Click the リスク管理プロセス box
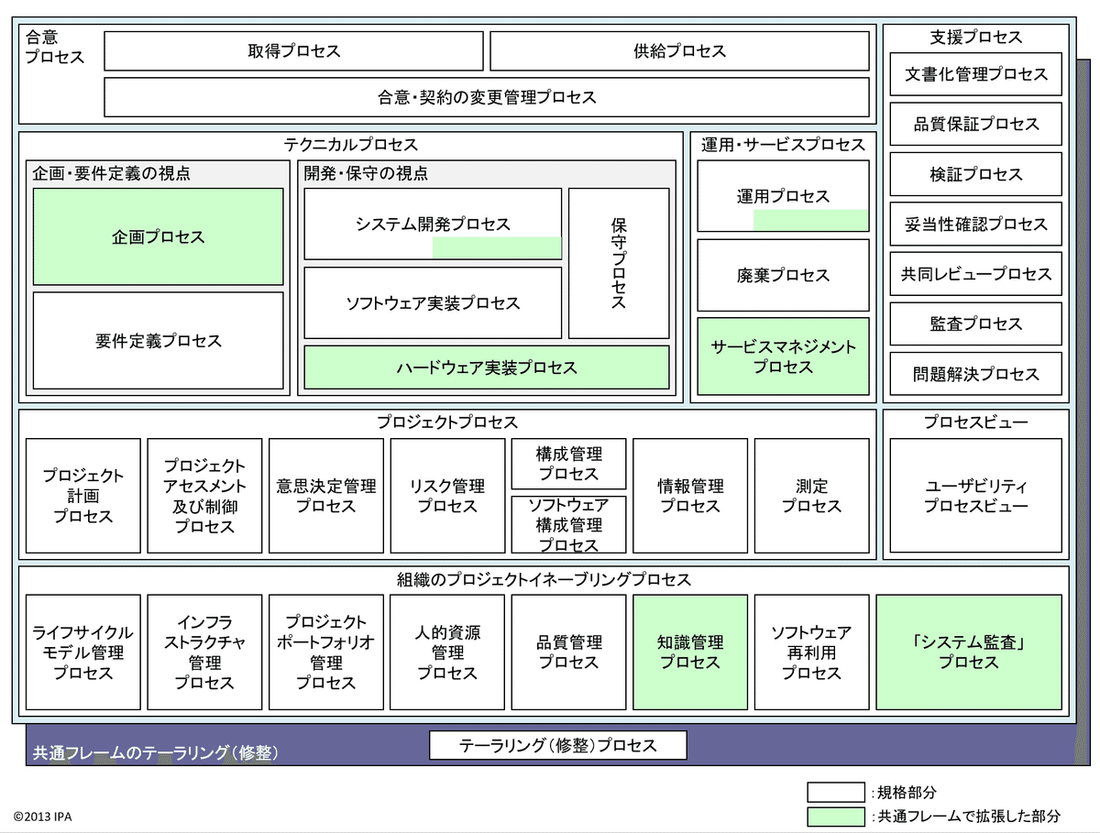 coord(447,496)
